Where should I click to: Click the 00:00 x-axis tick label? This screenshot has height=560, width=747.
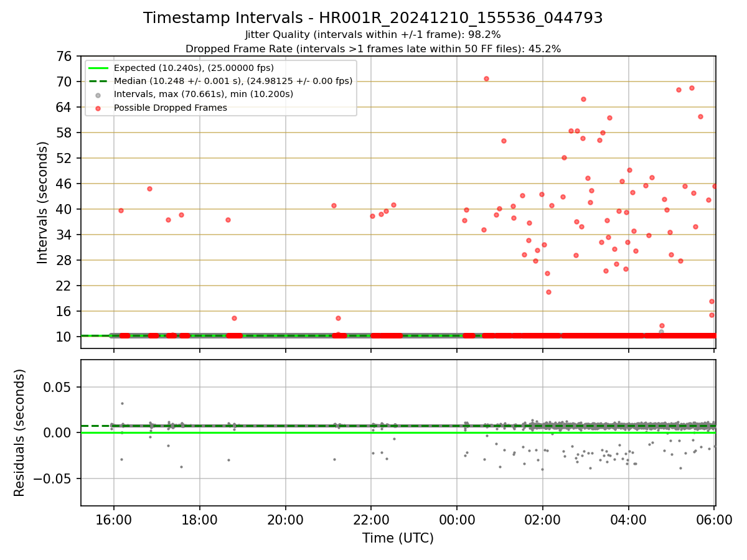click(457, 519)
